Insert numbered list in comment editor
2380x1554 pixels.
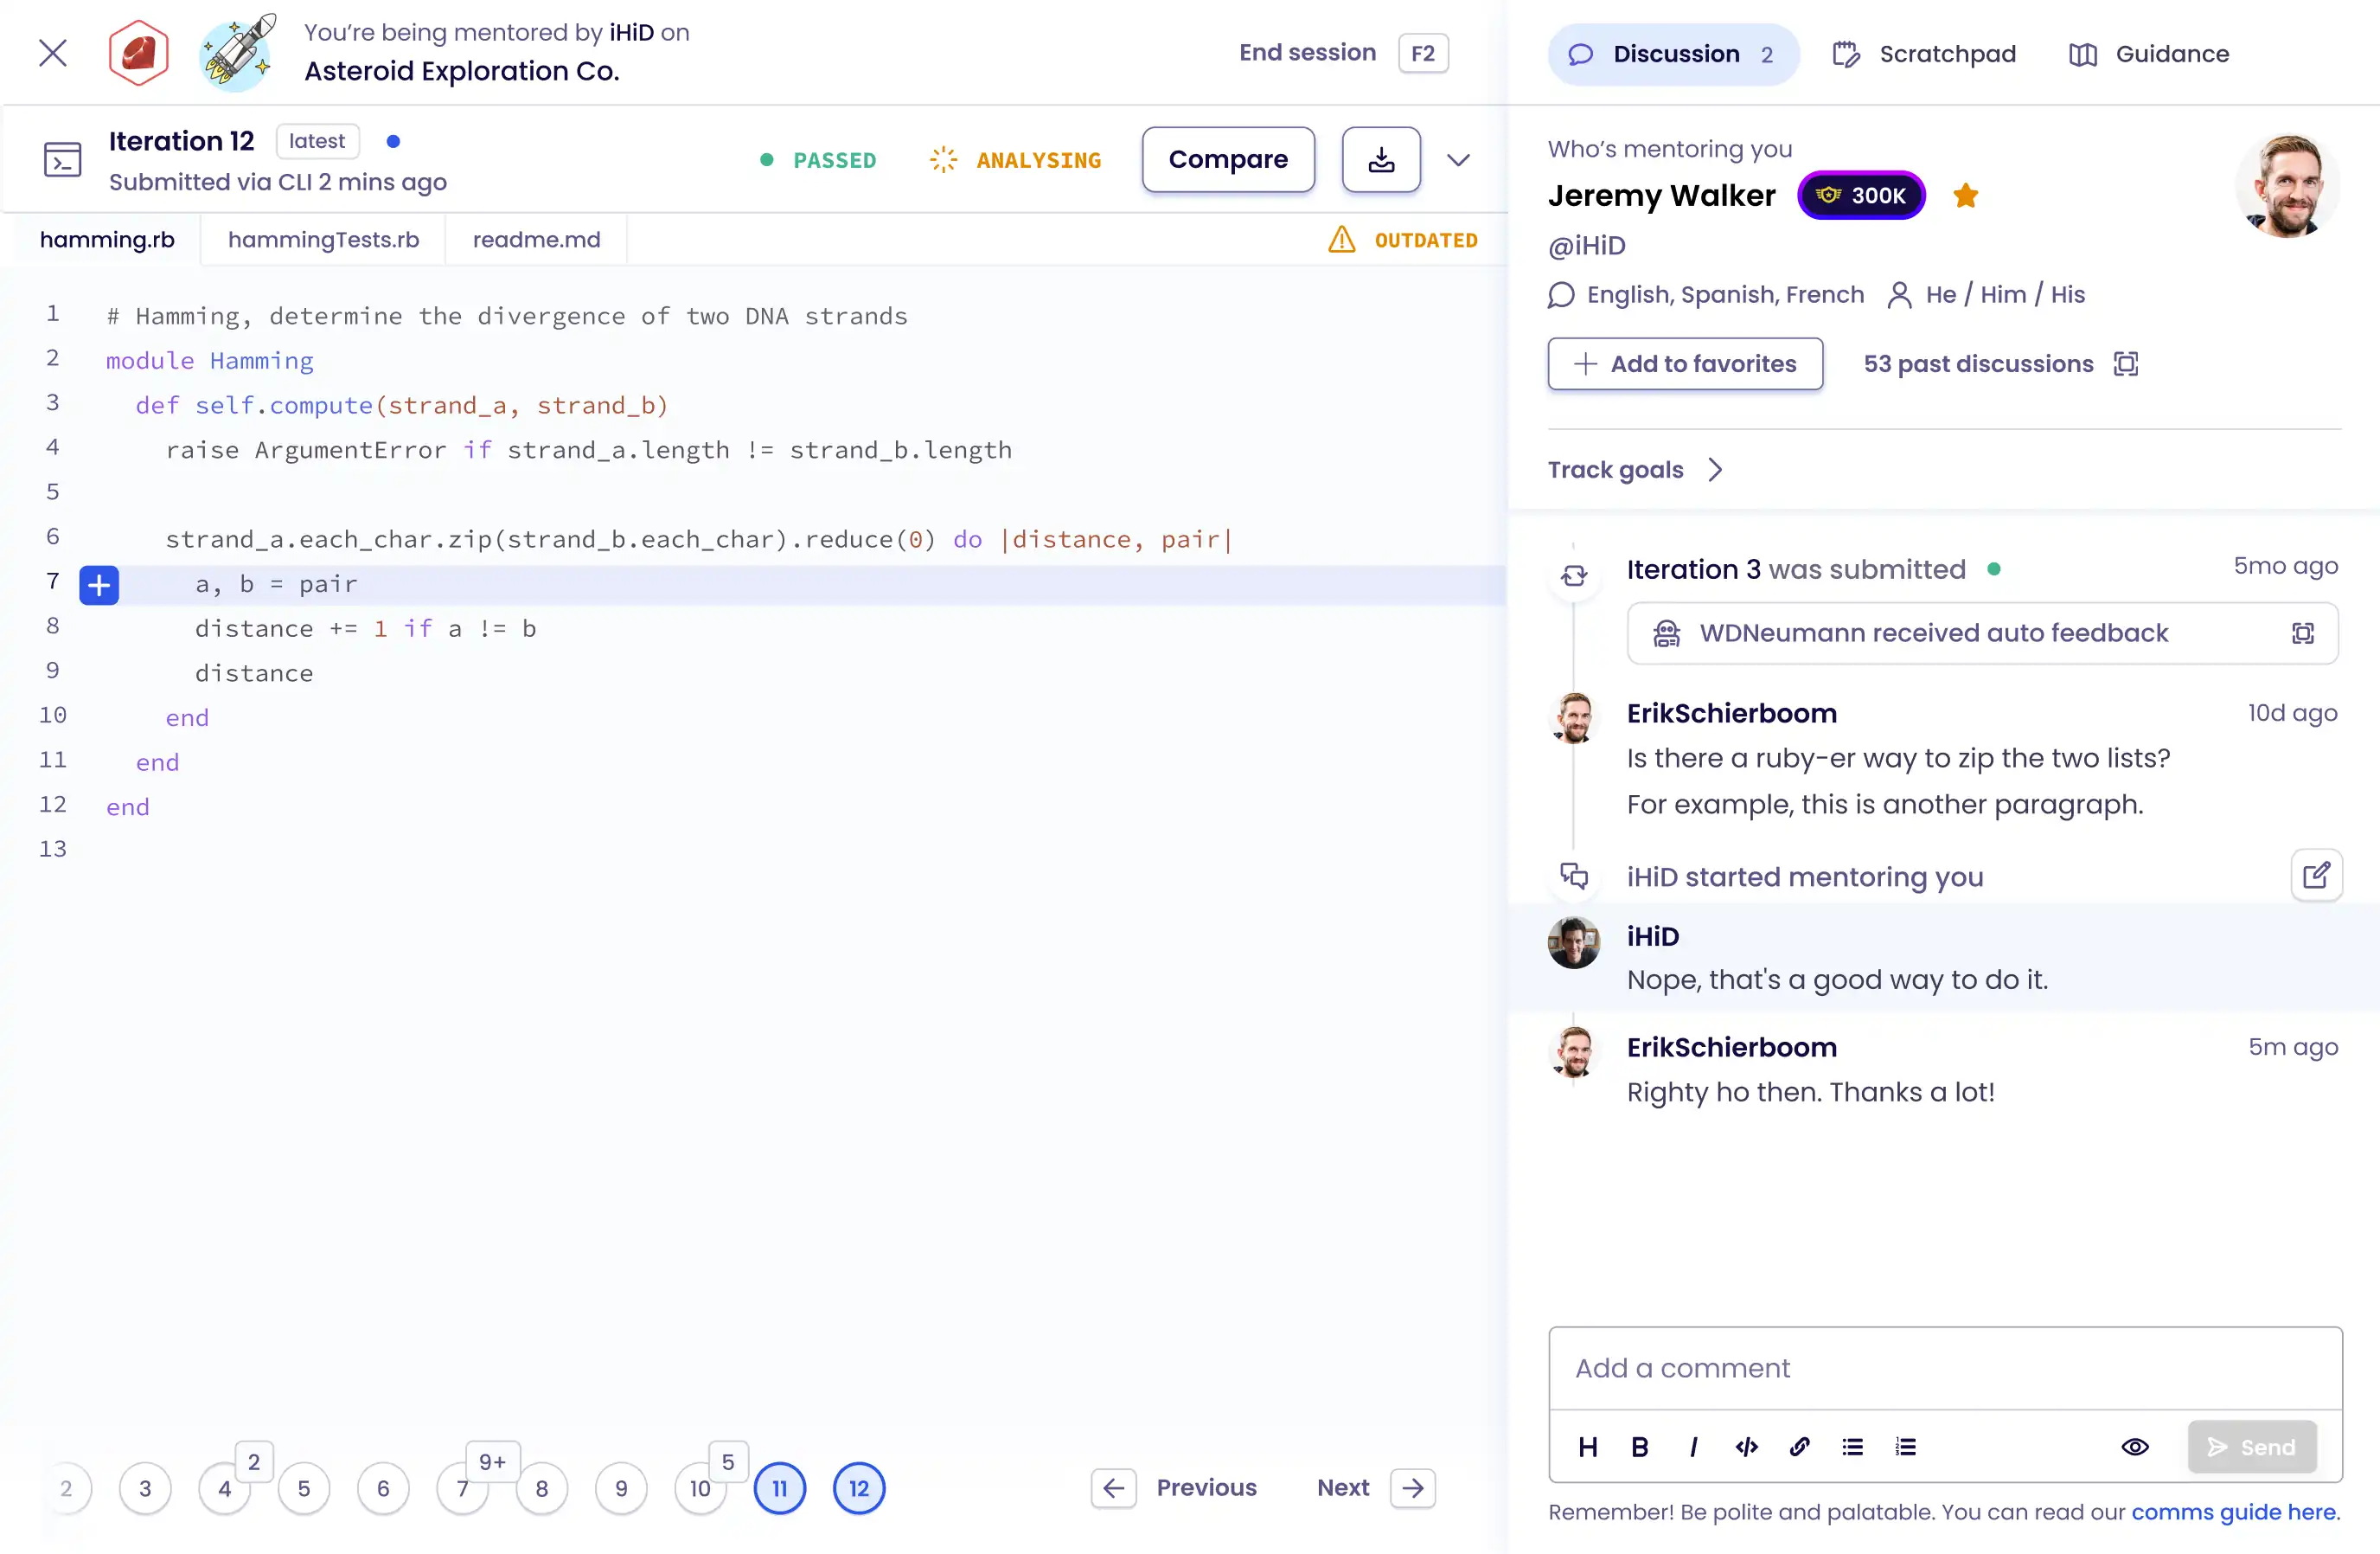click(1905, 1447)
